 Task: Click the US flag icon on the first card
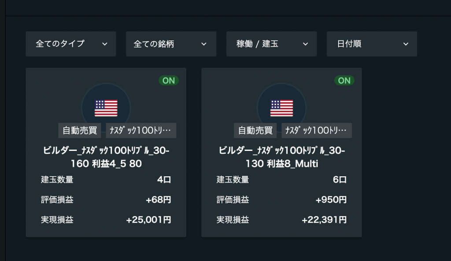106,108
